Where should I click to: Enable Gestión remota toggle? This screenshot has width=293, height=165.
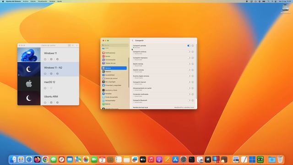point(189,70)
